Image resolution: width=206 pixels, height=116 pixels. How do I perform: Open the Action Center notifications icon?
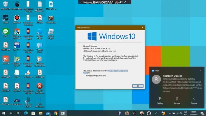click(202, 113)
